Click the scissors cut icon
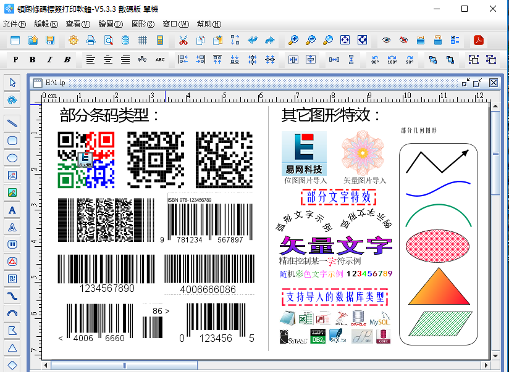Image resolution: width=509 pixels, height=372 pixels. pyautogui.click(x=183, y=40)
